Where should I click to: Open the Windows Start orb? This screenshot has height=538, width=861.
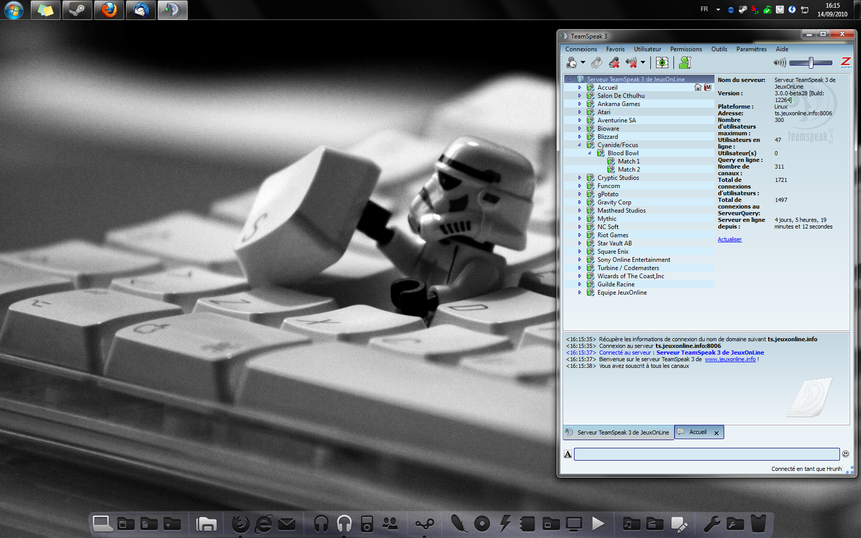14,10
